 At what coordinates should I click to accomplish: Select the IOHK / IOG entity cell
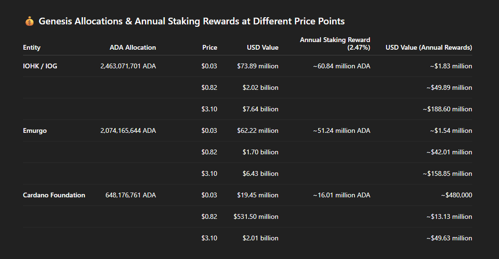(40, 66)
